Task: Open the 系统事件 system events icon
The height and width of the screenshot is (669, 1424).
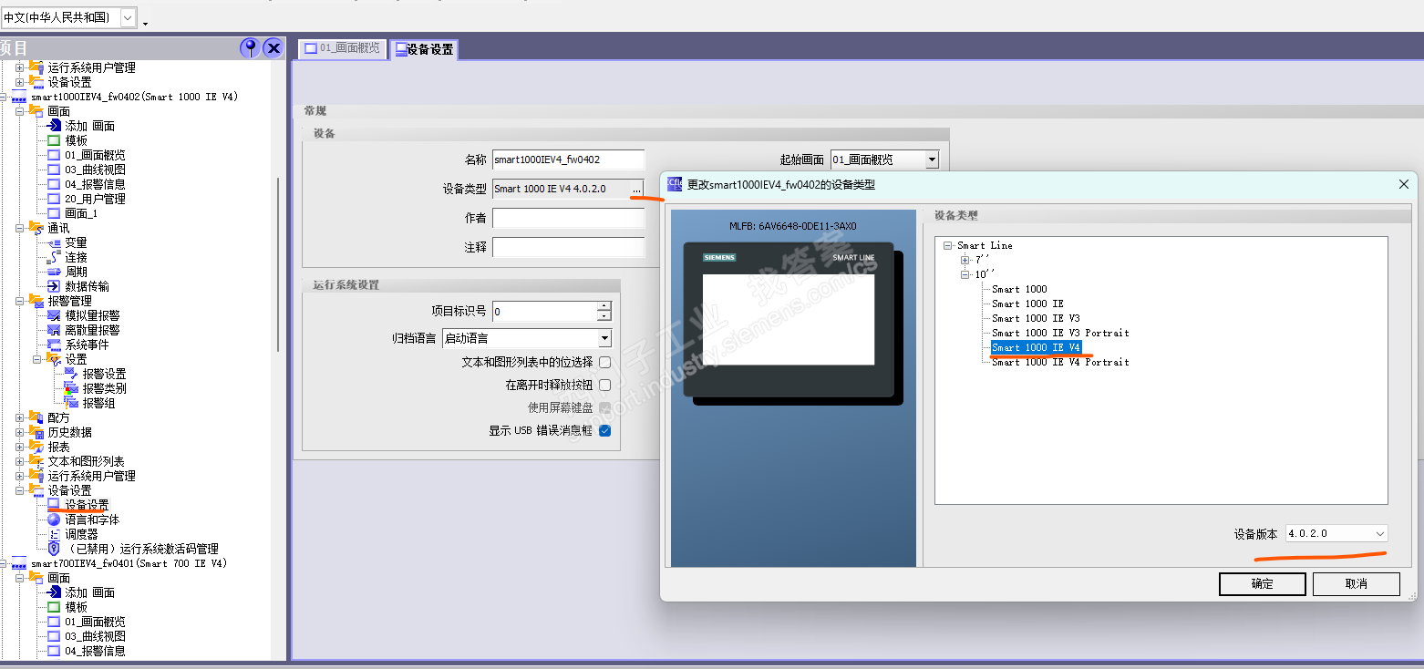Action: pyautogui.click(x=54, y=345)
